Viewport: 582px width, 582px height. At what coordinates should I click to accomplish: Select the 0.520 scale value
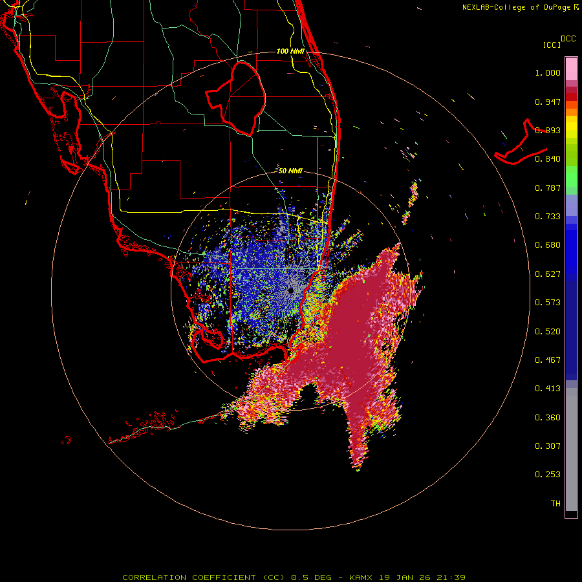[548, 332]
